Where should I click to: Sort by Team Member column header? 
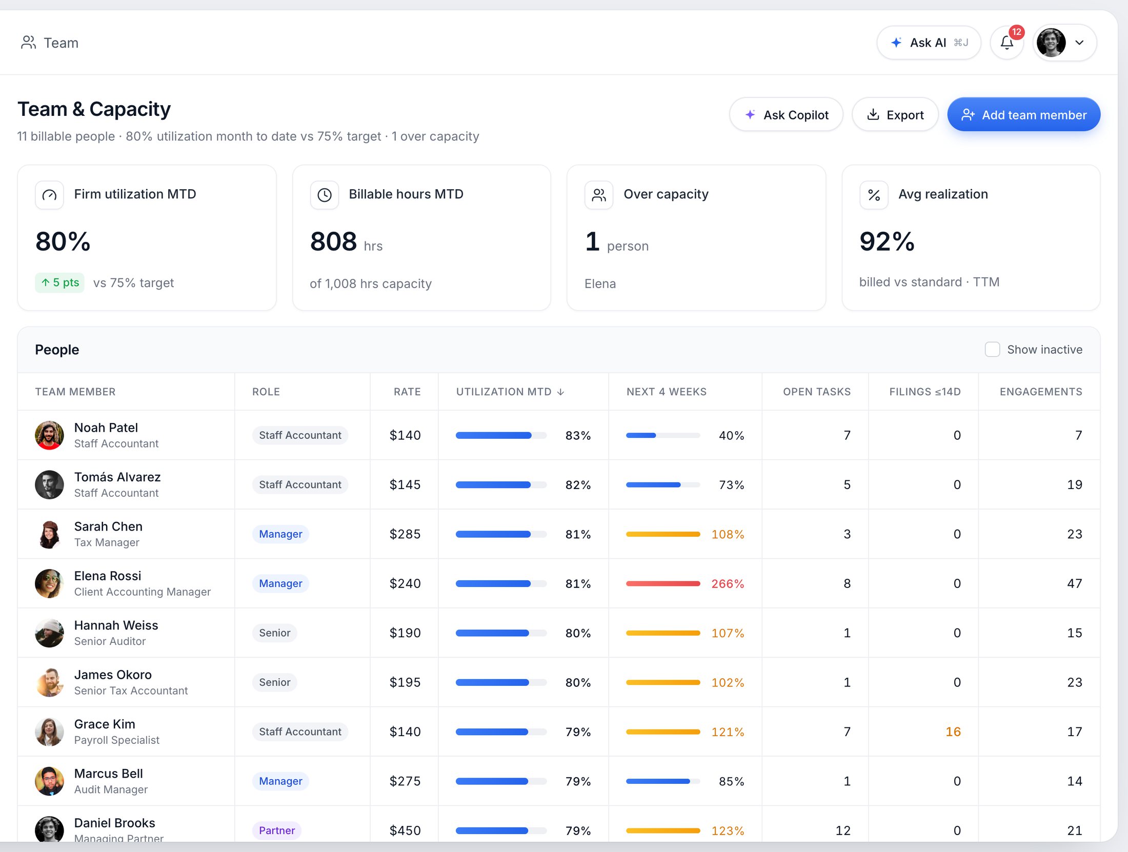[75, 392]
